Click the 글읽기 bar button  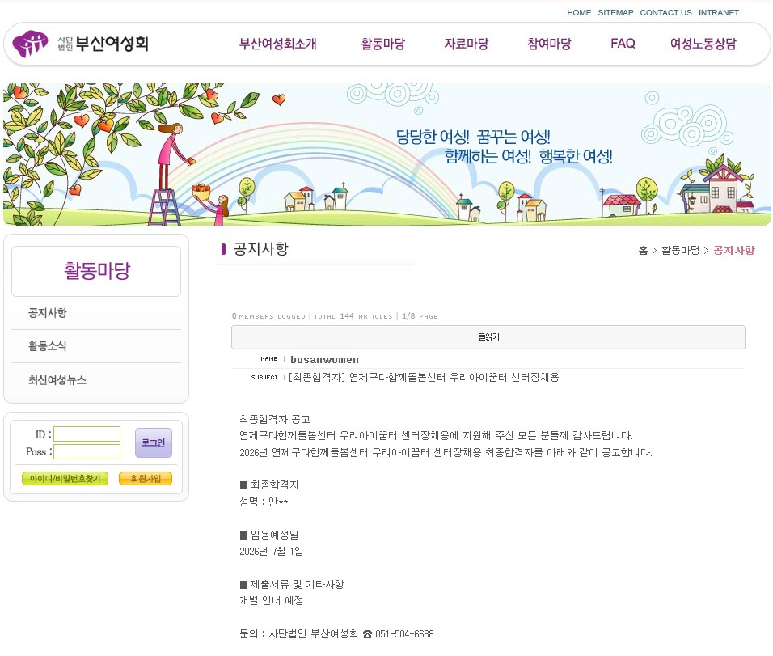coord(488,336)
